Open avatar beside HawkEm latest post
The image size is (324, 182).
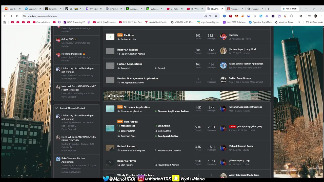point(223,37)
